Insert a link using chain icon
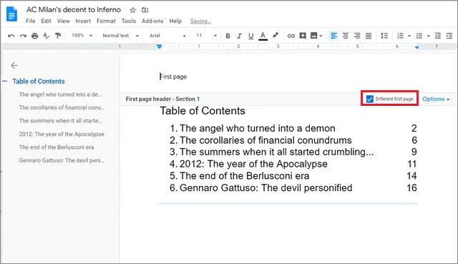This screenshot has height=264, width=458. [x=291, y=36]
